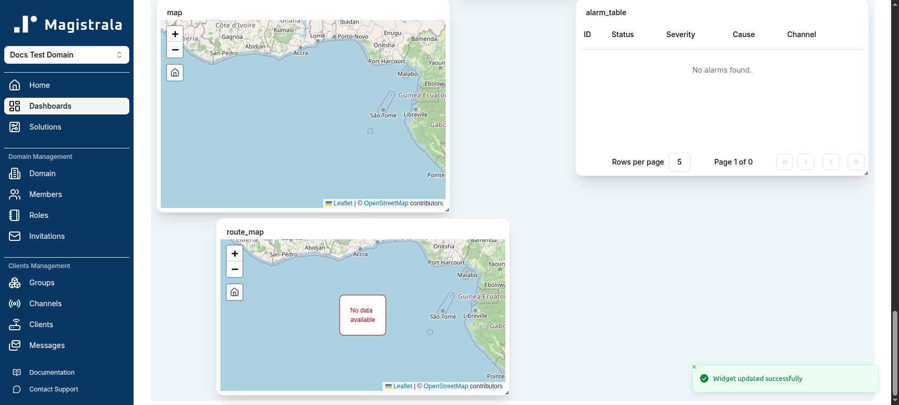This screenshot has width=899, height=405.
Task: Zoom in on the route_map widget
Action: (235, 253)
